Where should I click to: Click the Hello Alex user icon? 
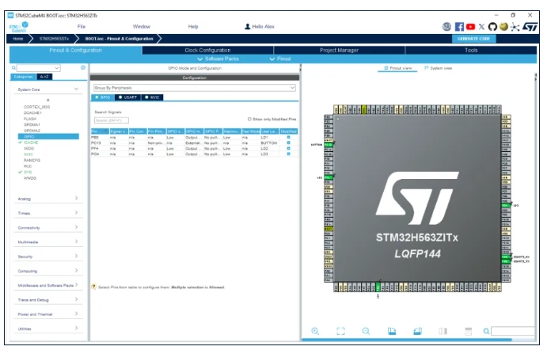(x=247, y=27)
